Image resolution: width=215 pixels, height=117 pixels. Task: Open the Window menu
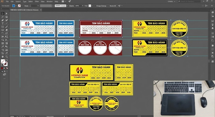click(x=49, y=1)
